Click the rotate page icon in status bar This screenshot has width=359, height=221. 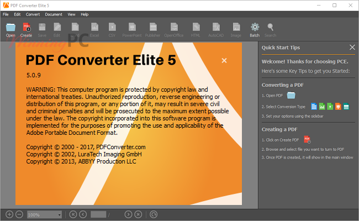point(154,214)
